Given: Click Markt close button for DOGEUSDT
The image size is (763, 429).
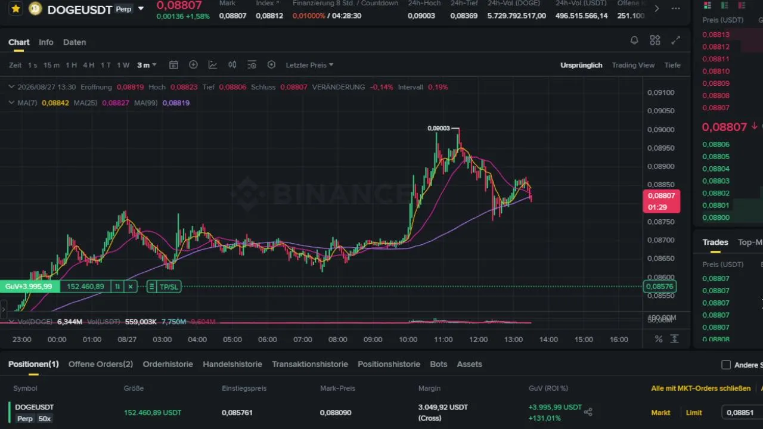Looking at the screenshot, I should click(x=660, y=412).
